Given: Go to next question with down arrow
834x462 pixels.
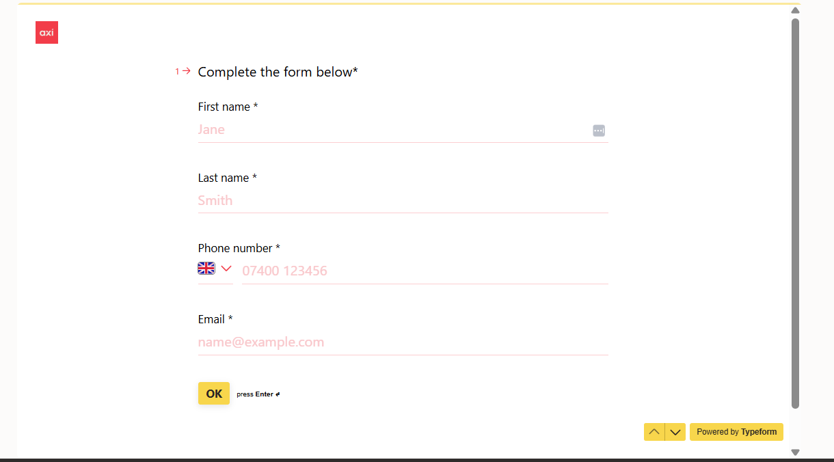Looking at the screenshot, I should tap(675, 432).
